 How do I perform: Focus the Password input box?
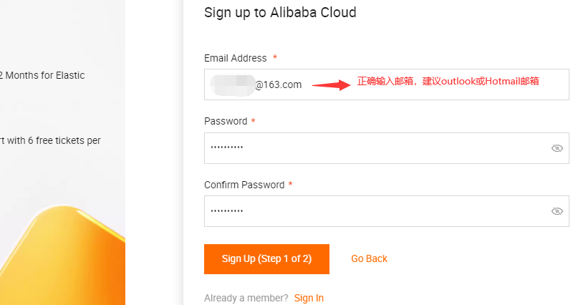tap(387, 148)
